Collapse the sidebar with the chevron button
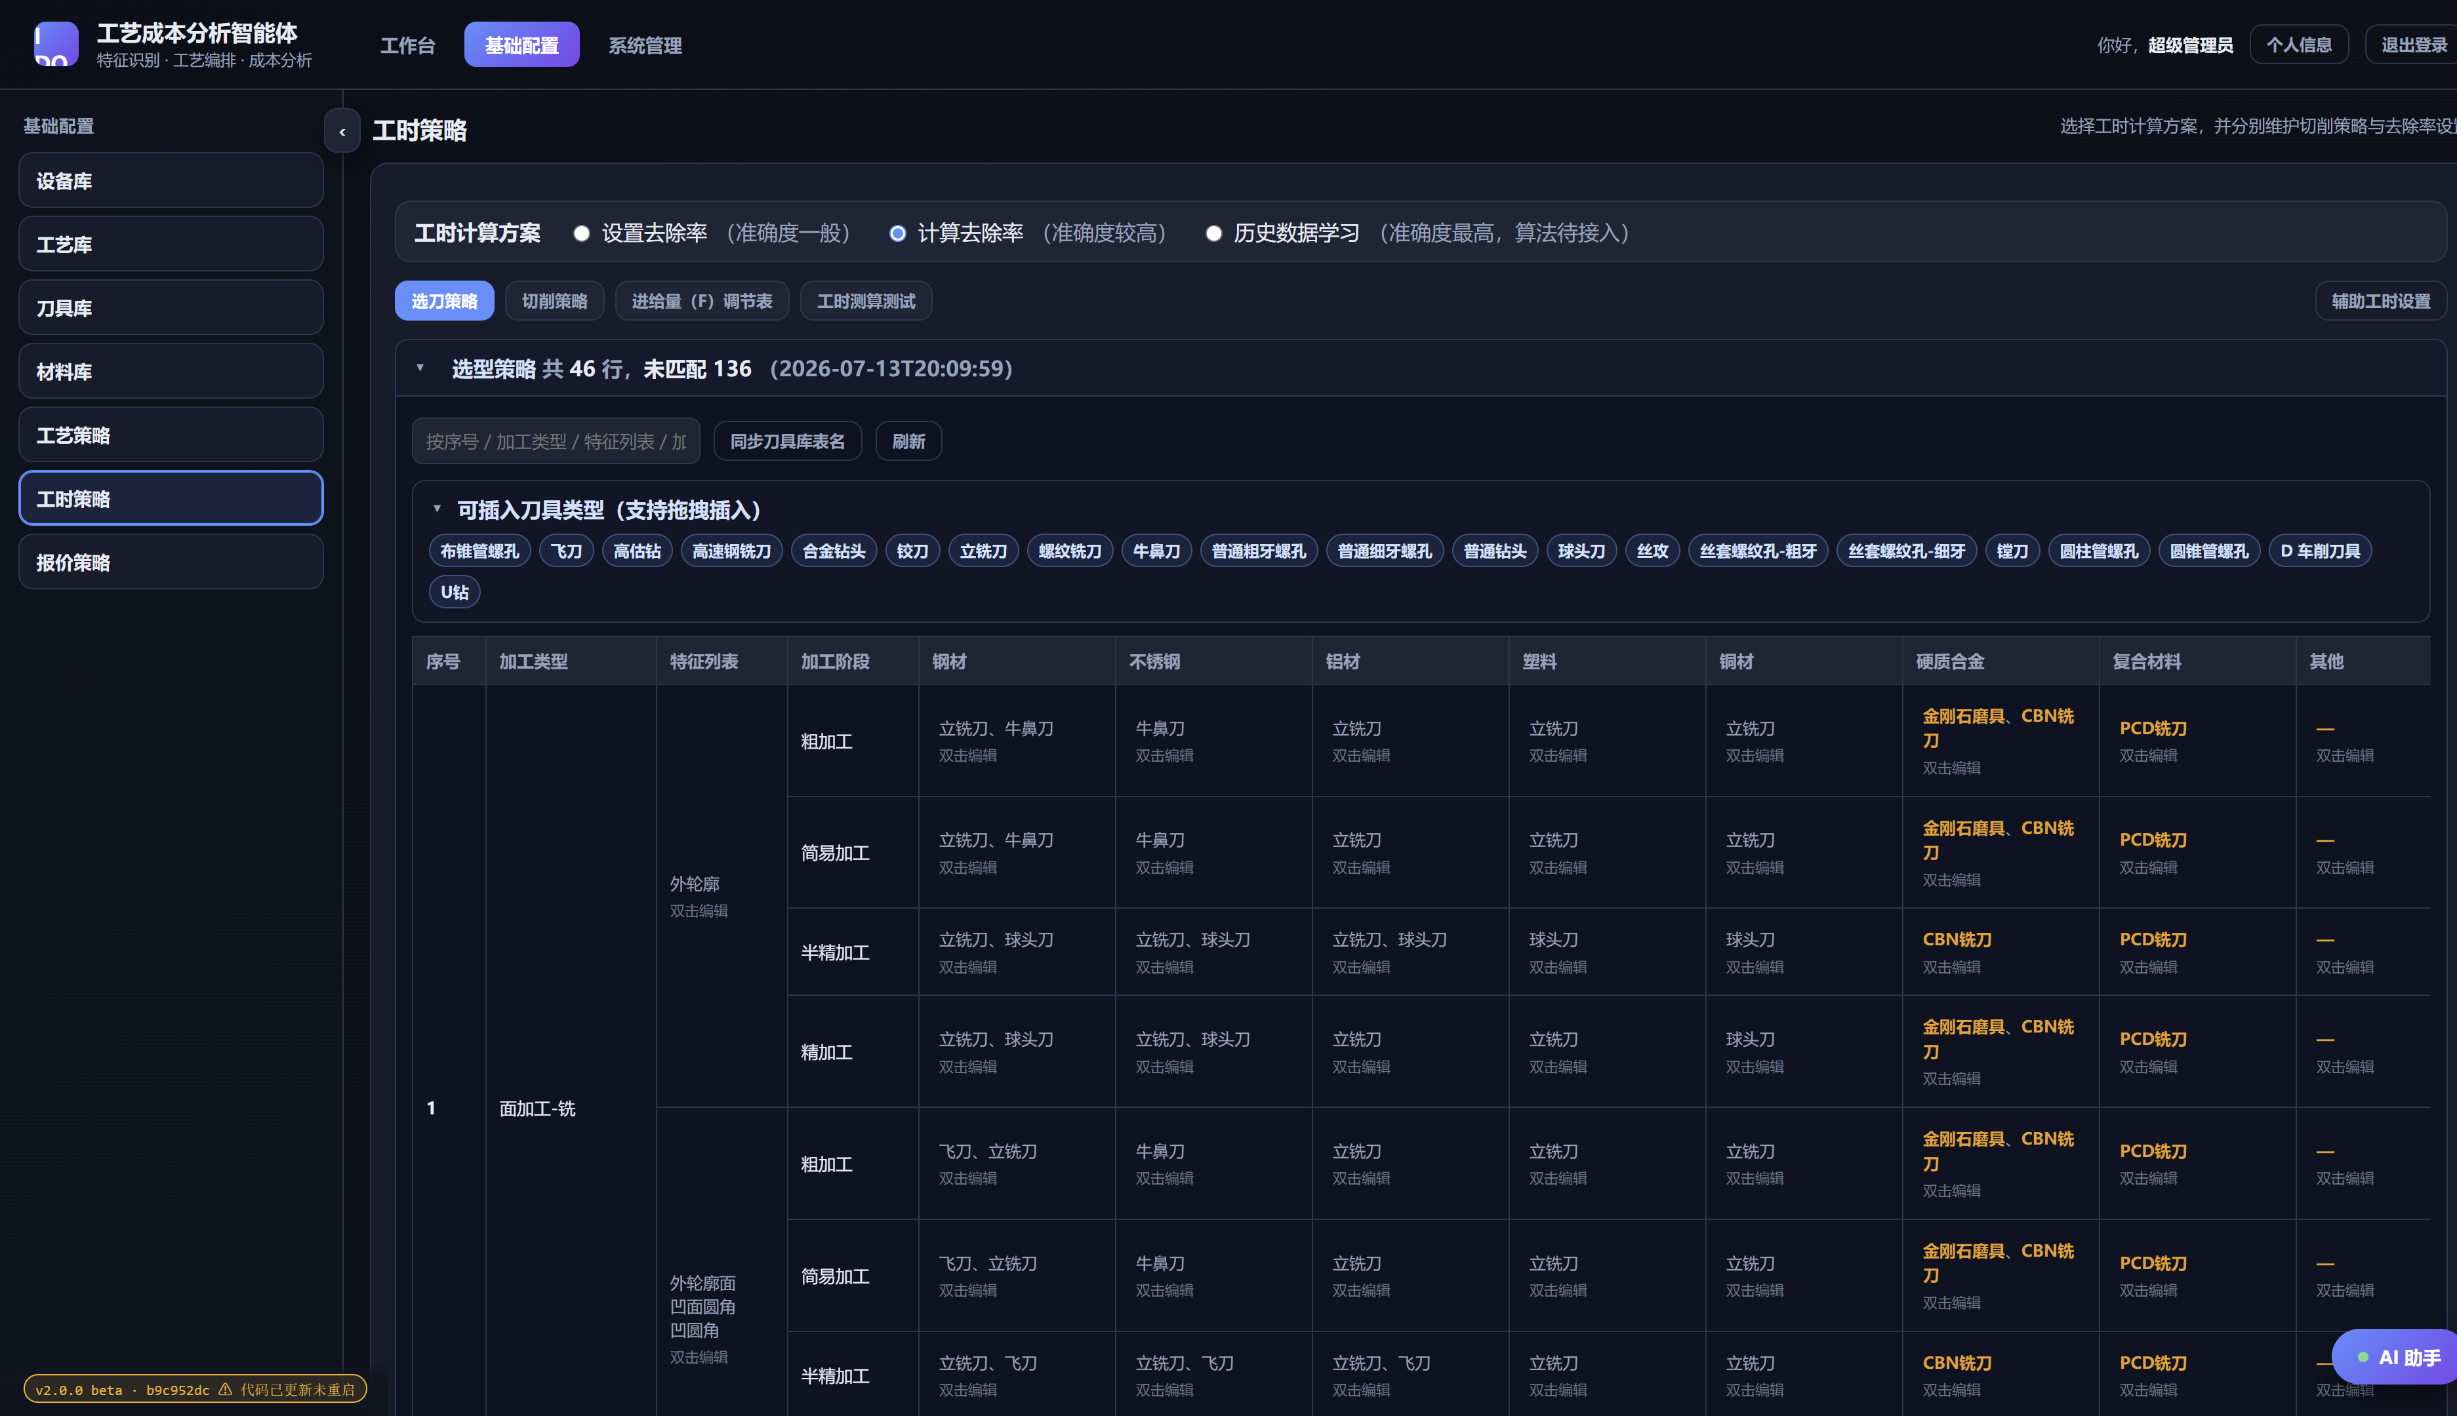Image resolution: width=2457 pixels, height=1416 pixels. (x=342, y=131)
